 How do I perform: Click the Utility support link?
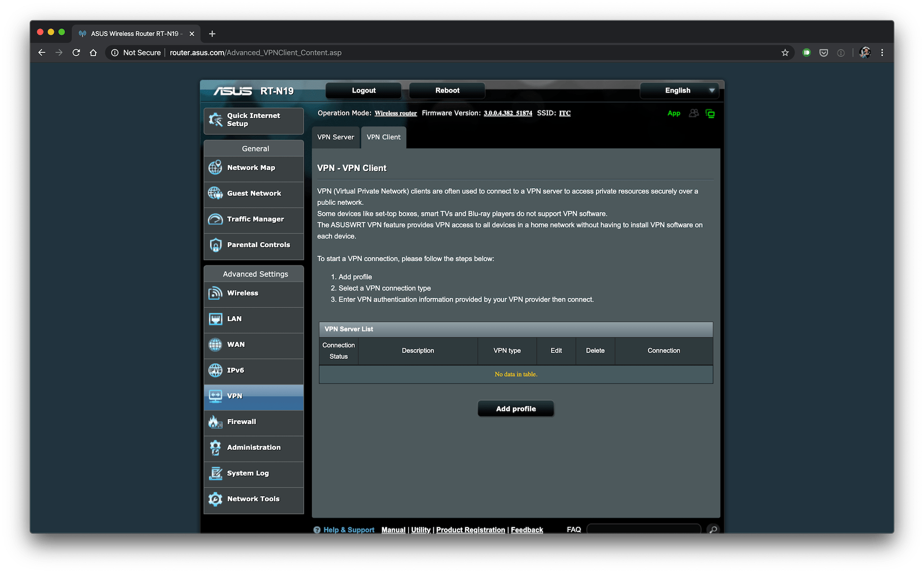click(422, 528)
